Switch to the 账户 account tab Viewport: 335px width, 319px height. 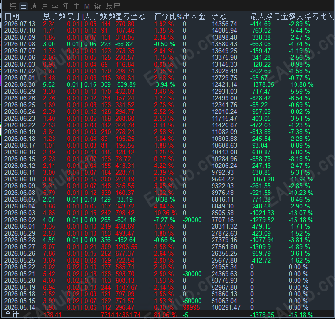click(112, 6)
